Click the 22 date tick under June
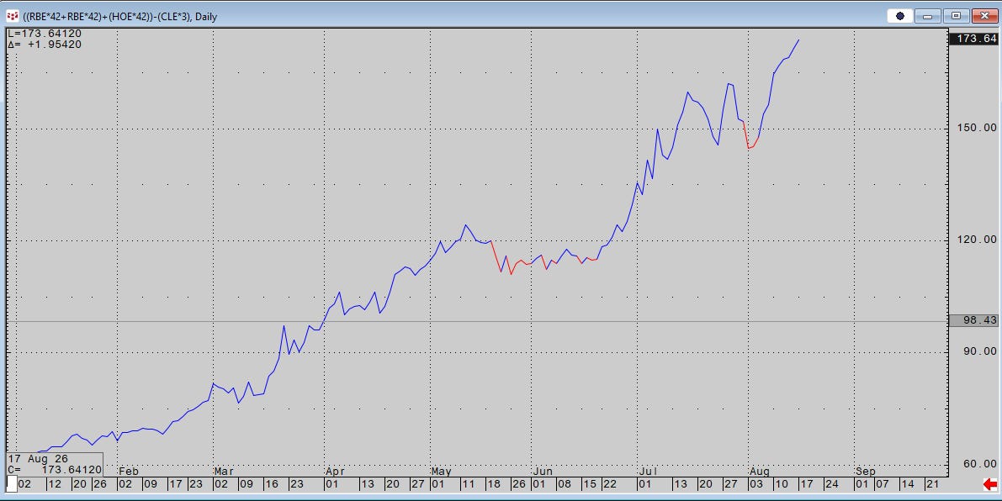 pos(610,484)
